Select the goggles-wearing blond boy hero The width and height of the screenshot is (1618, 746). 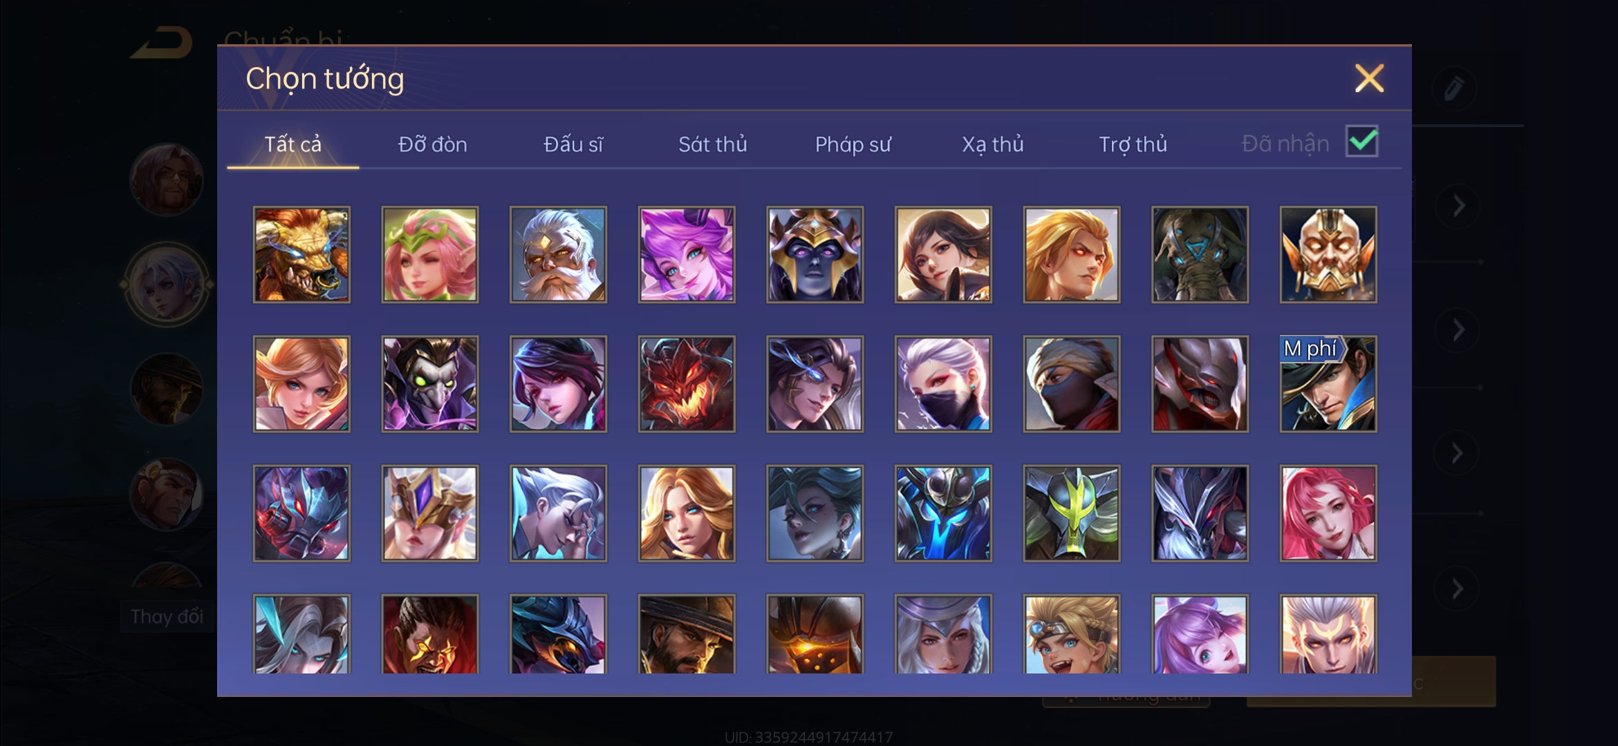coord(1071,634)
